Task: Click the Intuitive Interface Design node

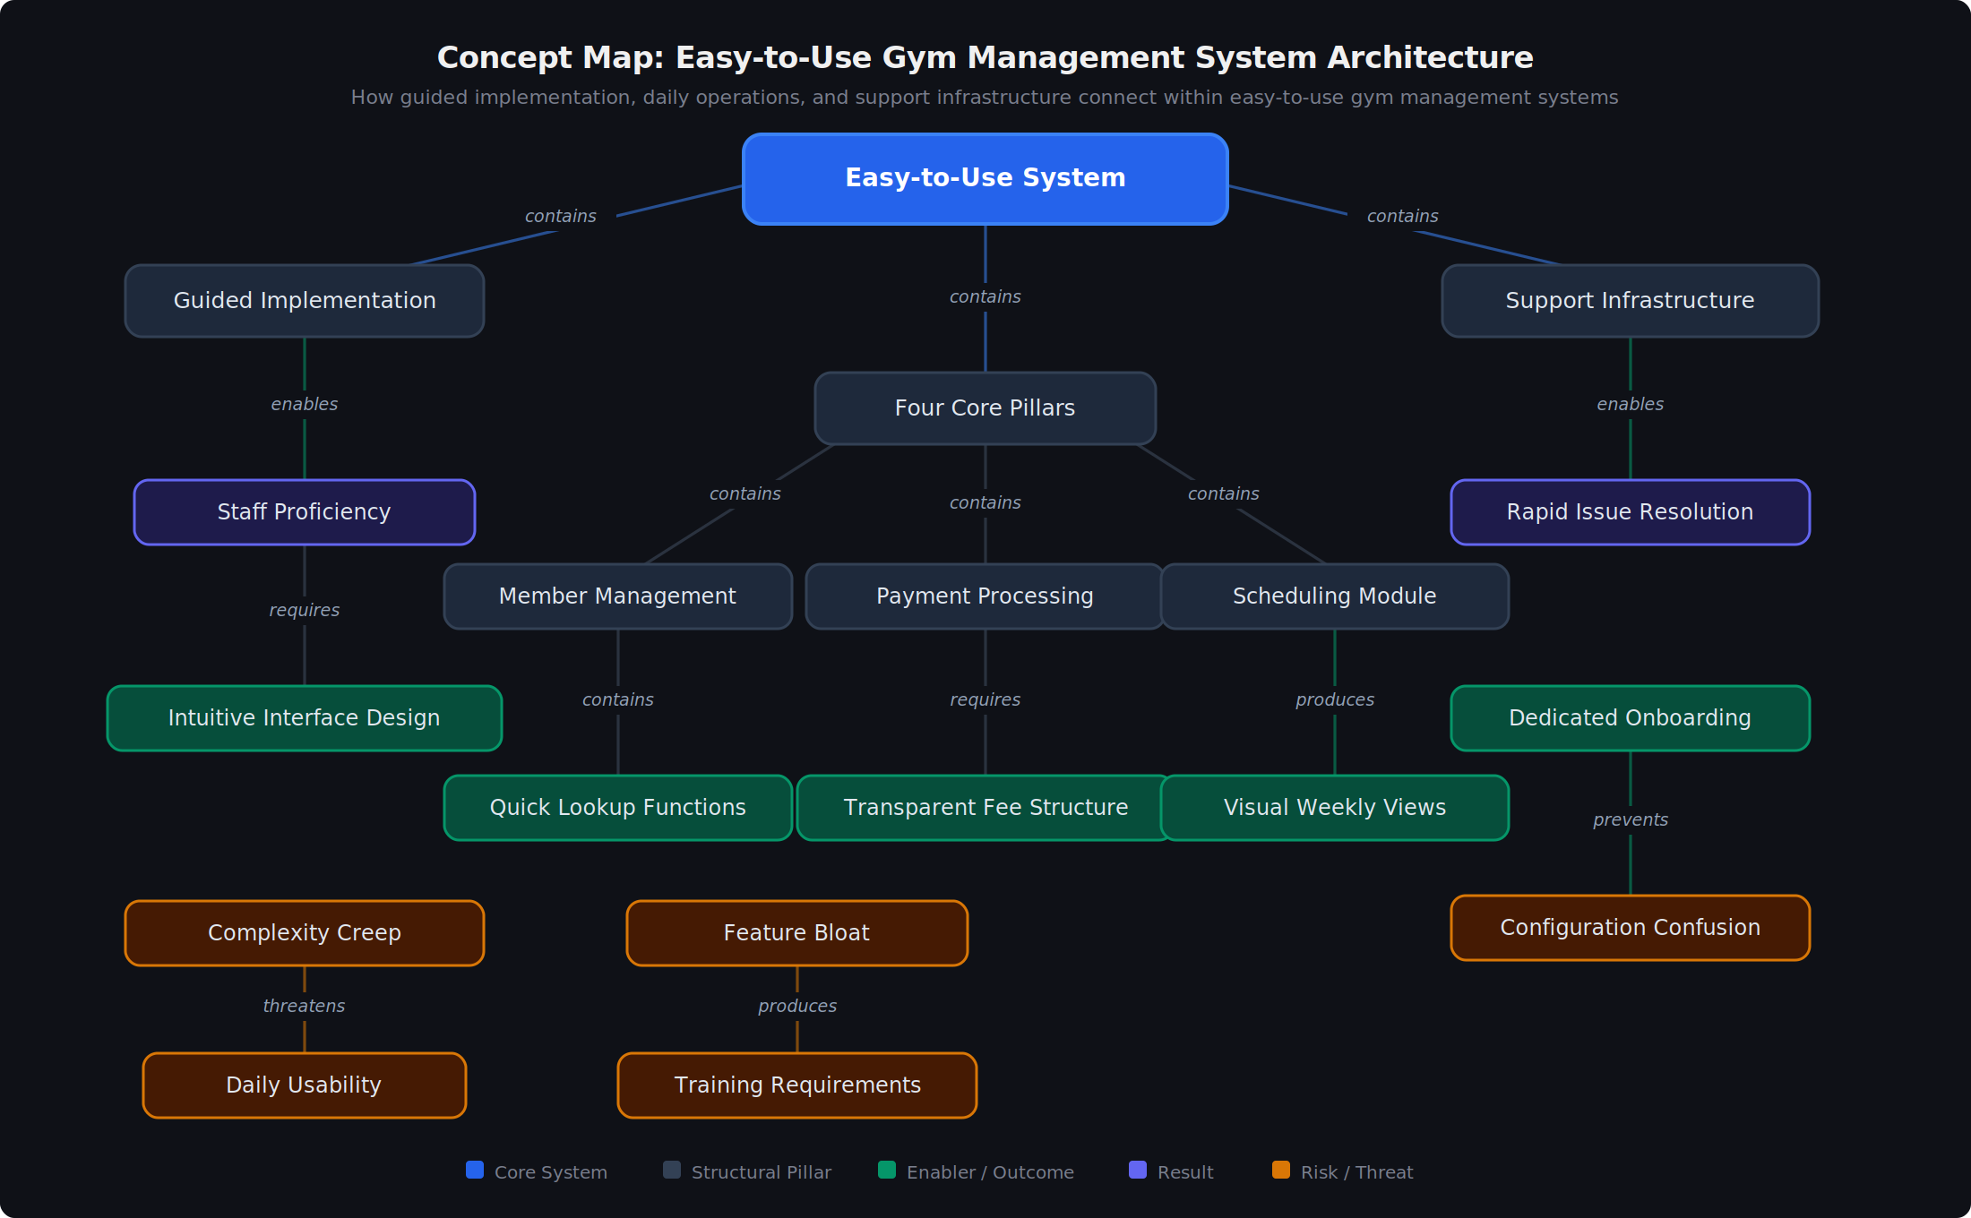Action: pos(304,718)
